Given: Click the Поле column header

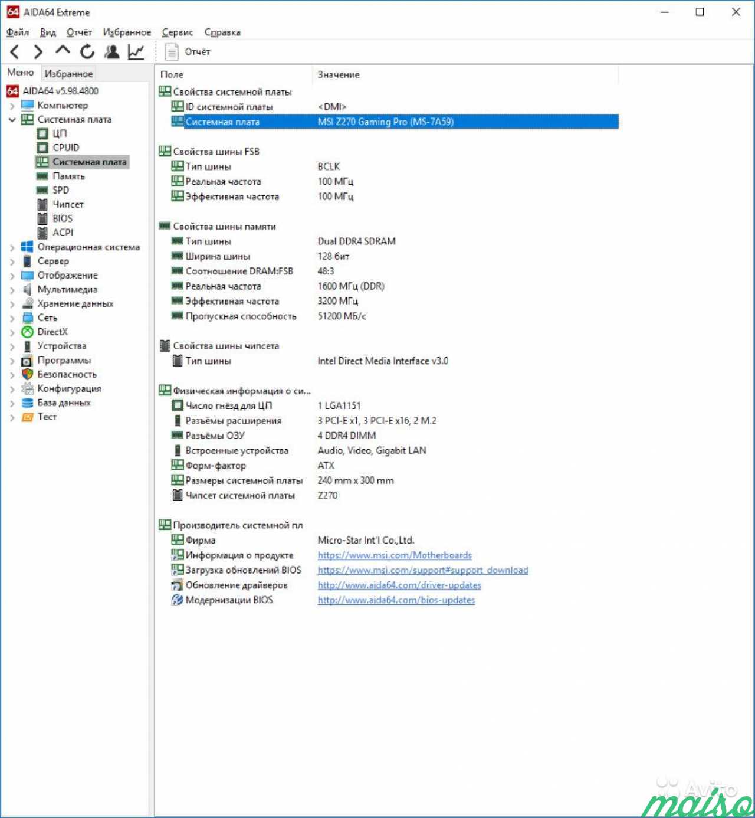Looking at the screenshot, I should pos(234,75).
